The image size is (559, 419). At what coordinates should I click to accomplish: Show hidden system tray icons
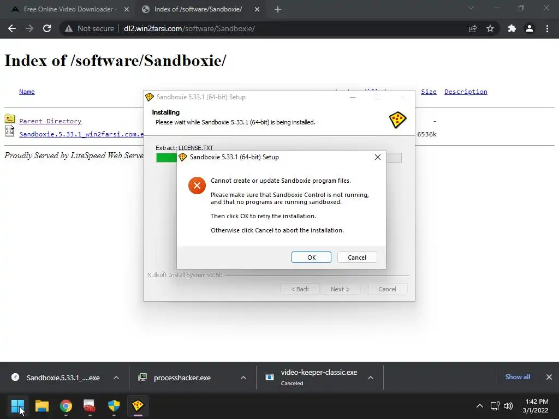tap(480, 405)
